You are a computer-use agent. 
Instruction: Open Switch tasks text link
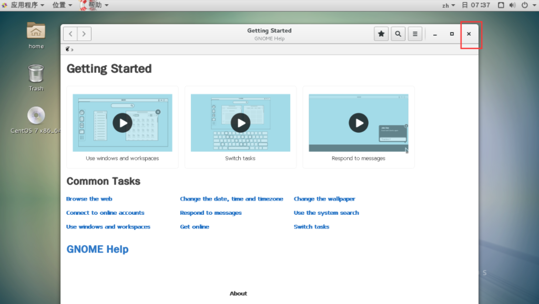[311, 227]
